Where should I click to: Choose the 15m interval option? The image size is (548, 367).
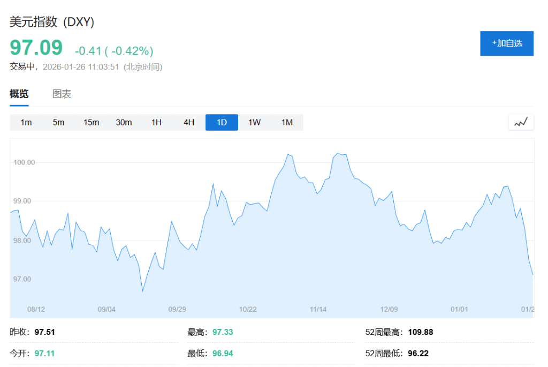click(91, 122)
